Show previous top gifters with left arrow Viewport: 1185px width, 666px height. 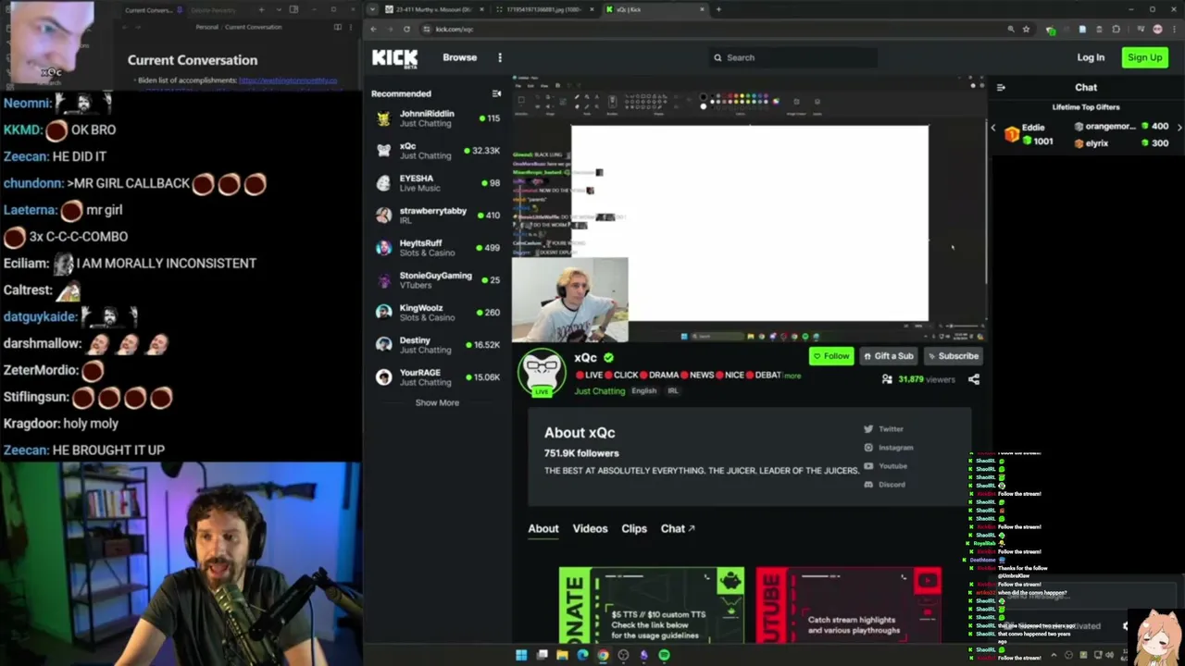tap(993, 128)
